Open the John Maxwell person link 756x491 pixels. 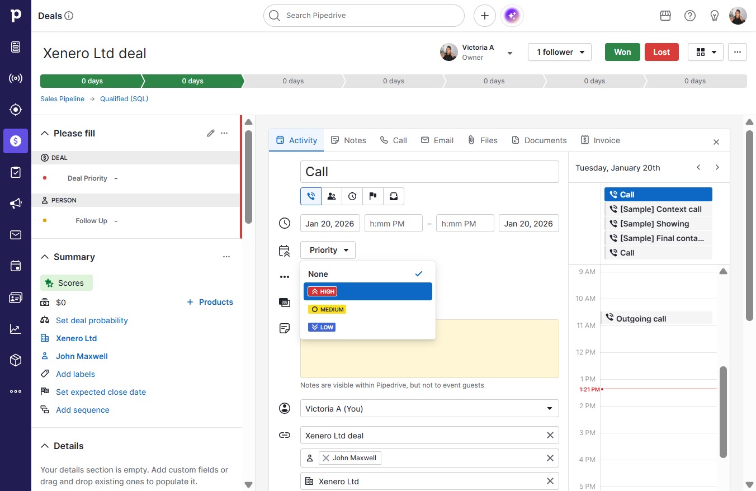tap(82, 356)
